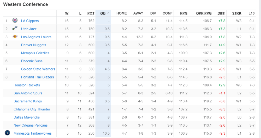Click the LA Clippers team logo

click(15, 21)
